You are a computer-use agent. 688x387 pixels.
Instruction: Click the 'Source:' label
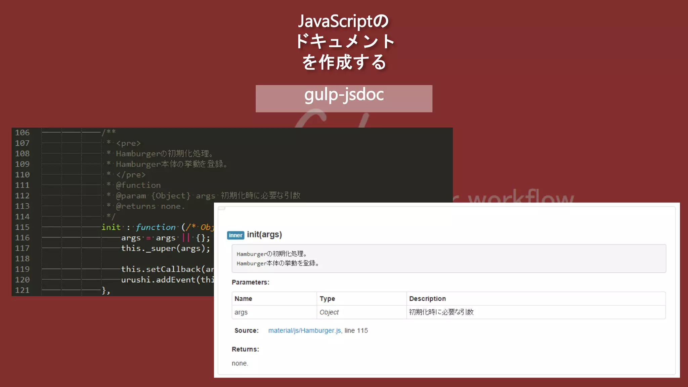point(246,331)
